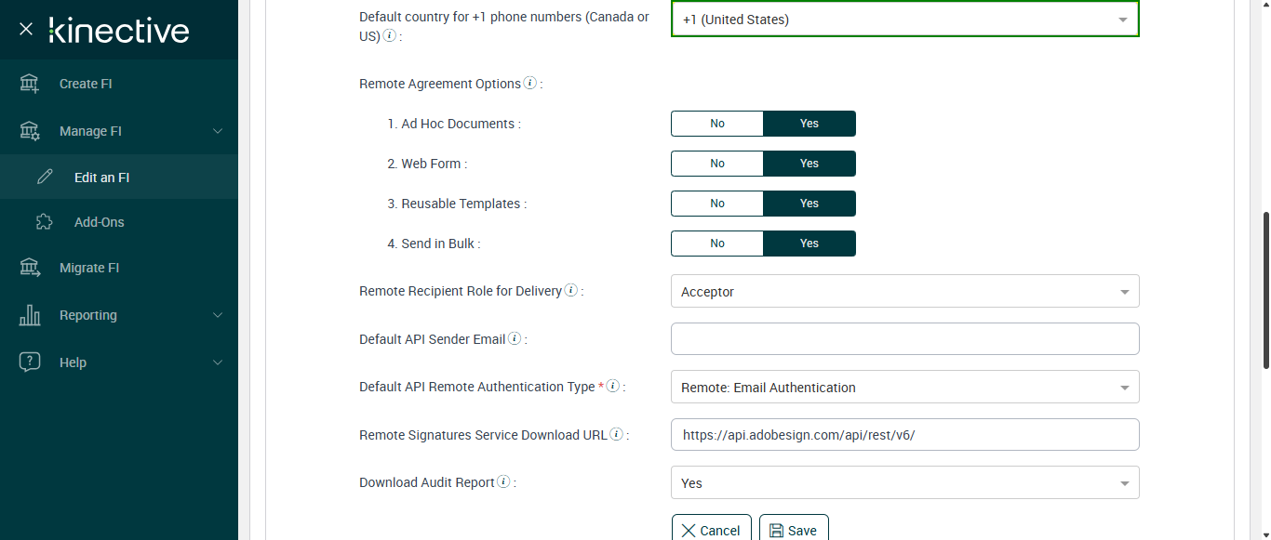Switch Send in Bulk to No
This screenshot has width=1271, height=540.
717,244
